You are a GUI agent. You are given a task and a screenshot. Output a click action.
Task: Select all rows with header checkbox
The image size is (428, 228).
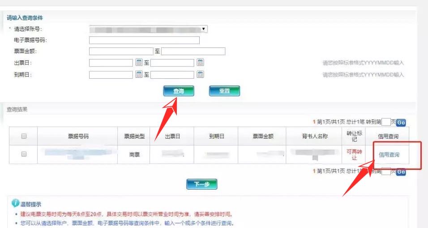(x=24, y=136)
